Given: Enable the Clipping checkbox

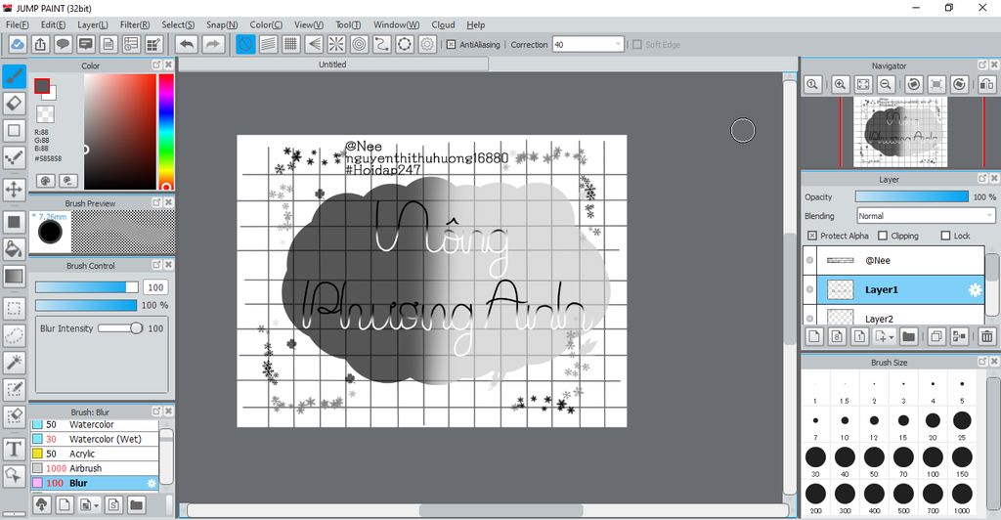Looking at the screenshot, I should (883, 236).
